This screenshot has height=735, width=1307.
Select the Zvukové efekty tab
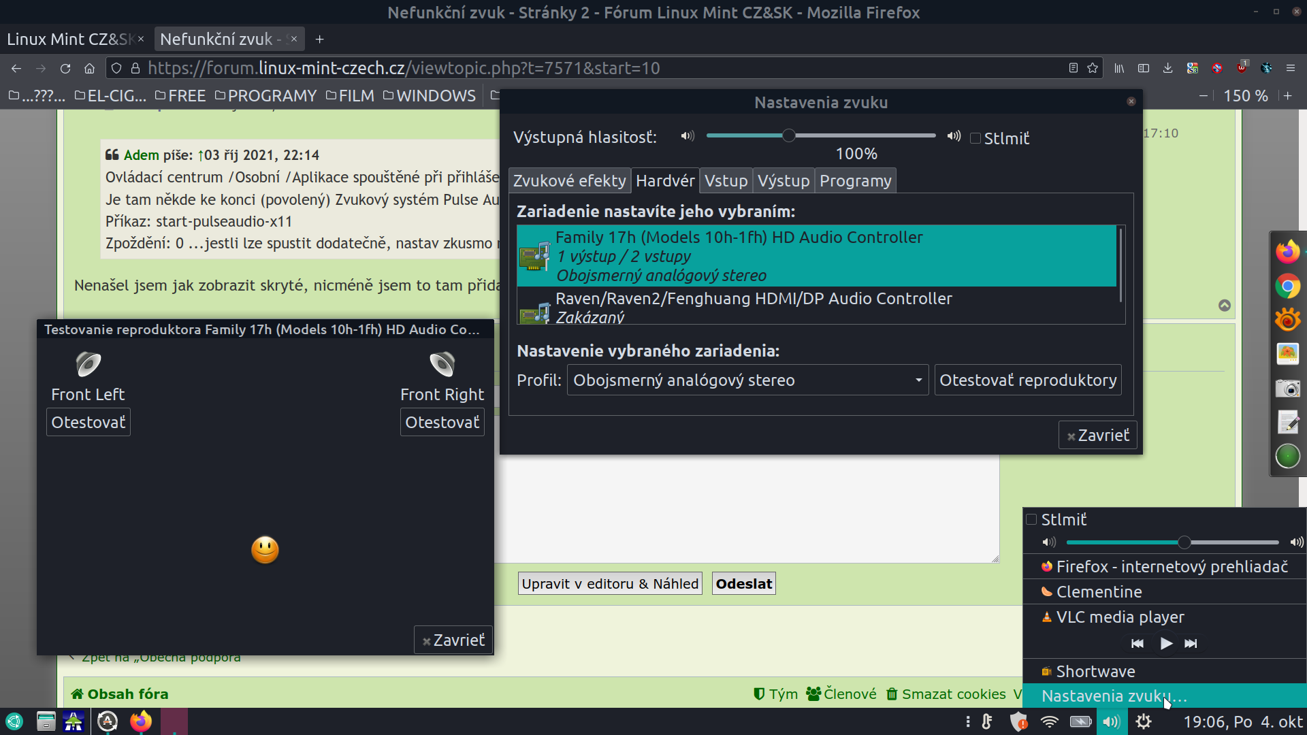pyautogui.click(x=569, y=180)
